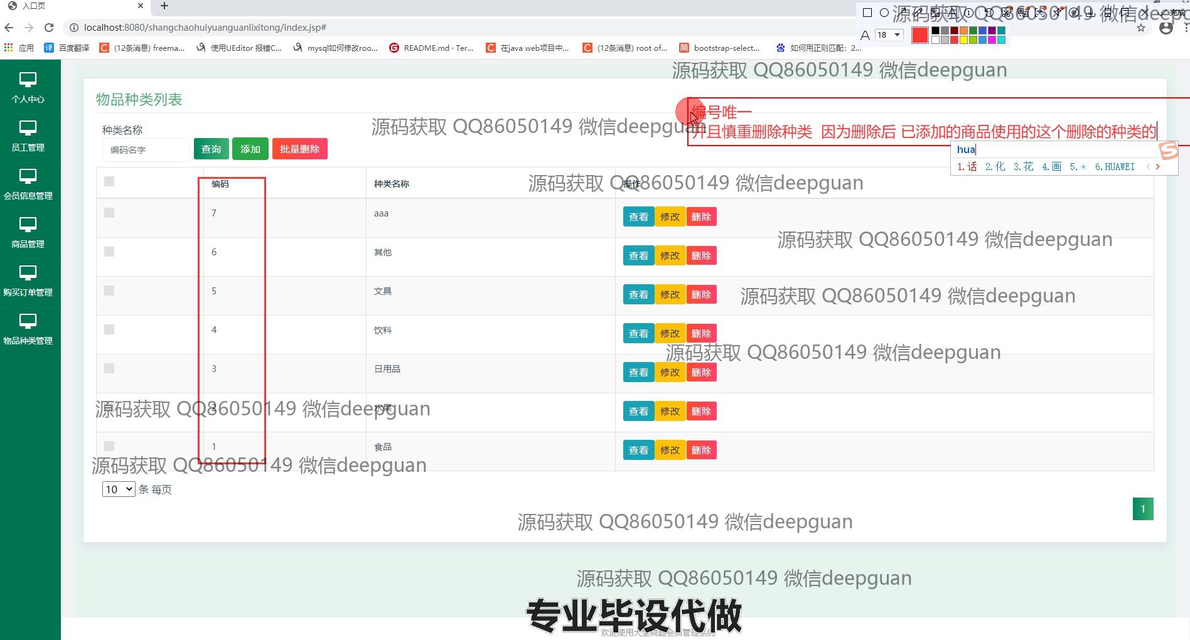Screen dimensions: 1190x640
Task: Toggle the select-all checkbox in table header
Action: pyautogui.click(x=109, y=182)
